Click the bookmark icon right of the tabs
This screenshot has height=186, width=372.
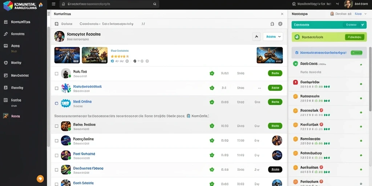(272, 24)
